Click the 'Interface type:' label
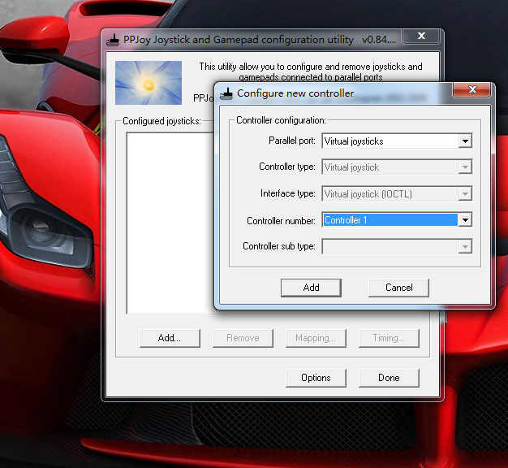508x468 pixels. pyautogui.click(x=288, y=193)
